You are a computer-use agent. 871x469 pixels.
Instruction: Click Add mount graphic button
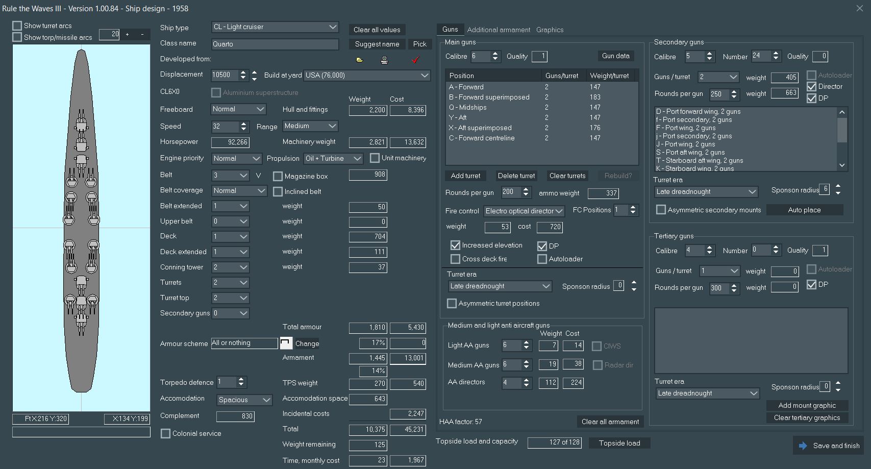807,405
